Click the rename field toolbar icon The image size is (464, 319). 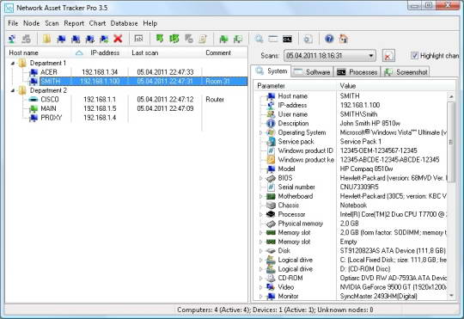(x=138, y=39)
